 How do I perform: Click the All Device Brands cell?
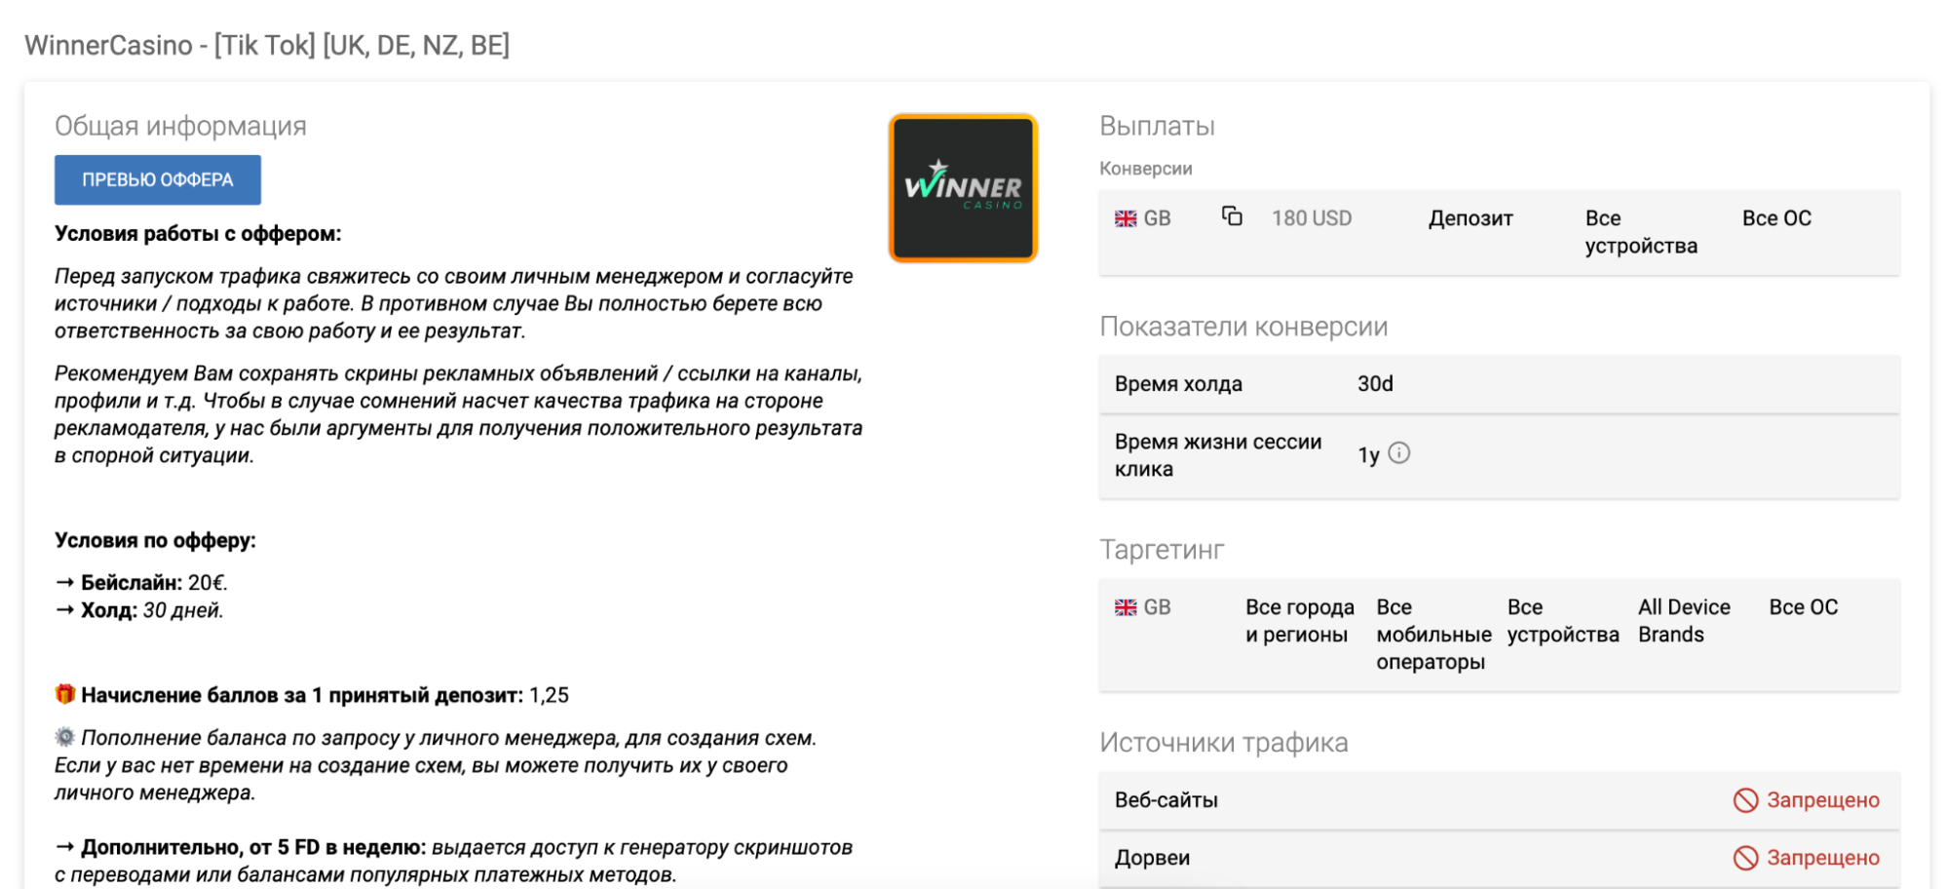(1684, 621)
